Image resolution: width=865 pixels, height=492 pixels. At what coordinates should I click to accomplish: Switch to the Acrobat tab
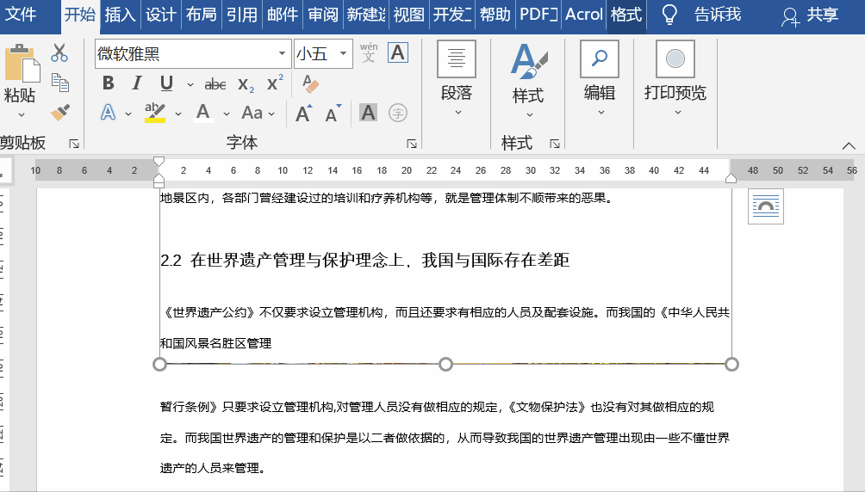click(x=584, y=15)
